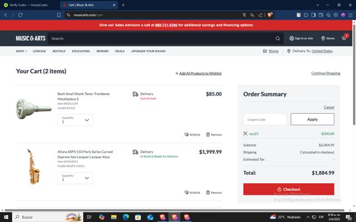Open the browser hamburger menu
356x222 pixels.
tap(351, 15)
